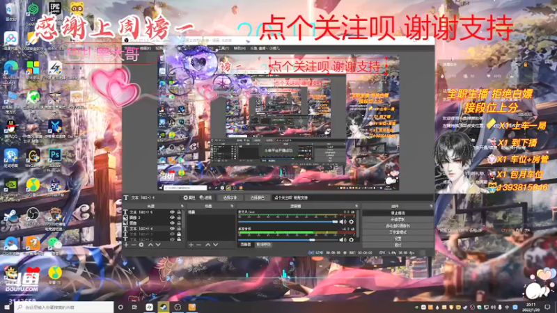Viewport: 557px width, 313px height.
Task: Click the 选择颜色 color button
Action: 257,198
